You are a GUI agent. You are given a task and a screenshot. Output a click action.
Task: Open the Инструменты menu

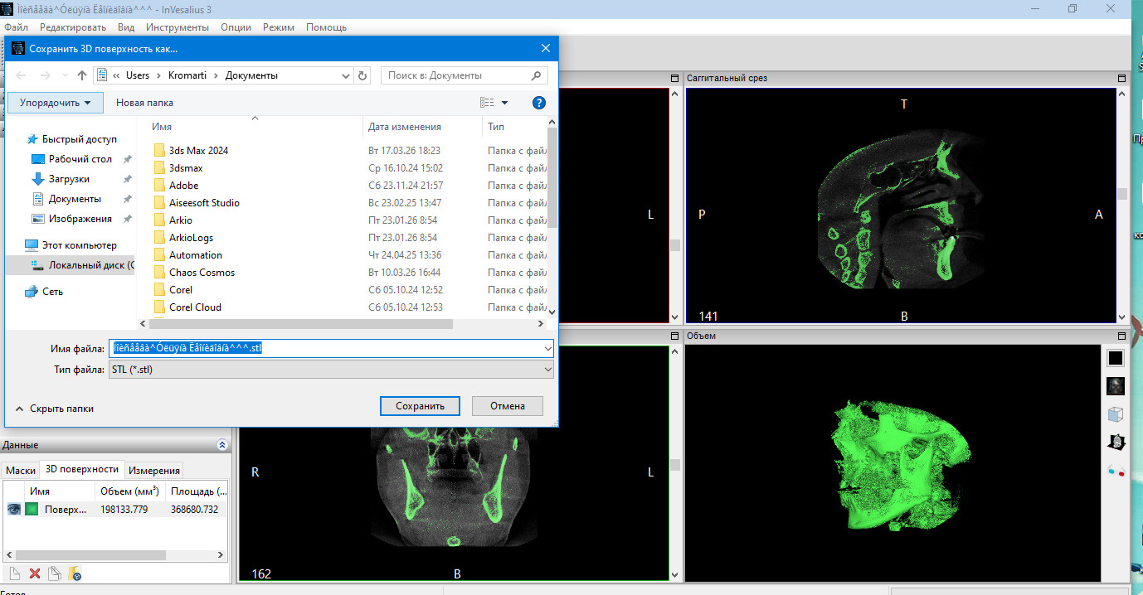(x=177, y=27)
